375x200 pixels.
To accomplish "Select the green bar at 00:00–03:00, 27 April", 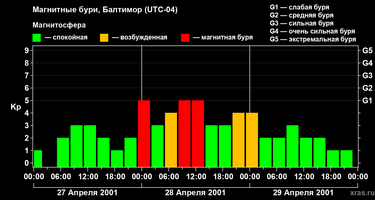I will 38,159.
